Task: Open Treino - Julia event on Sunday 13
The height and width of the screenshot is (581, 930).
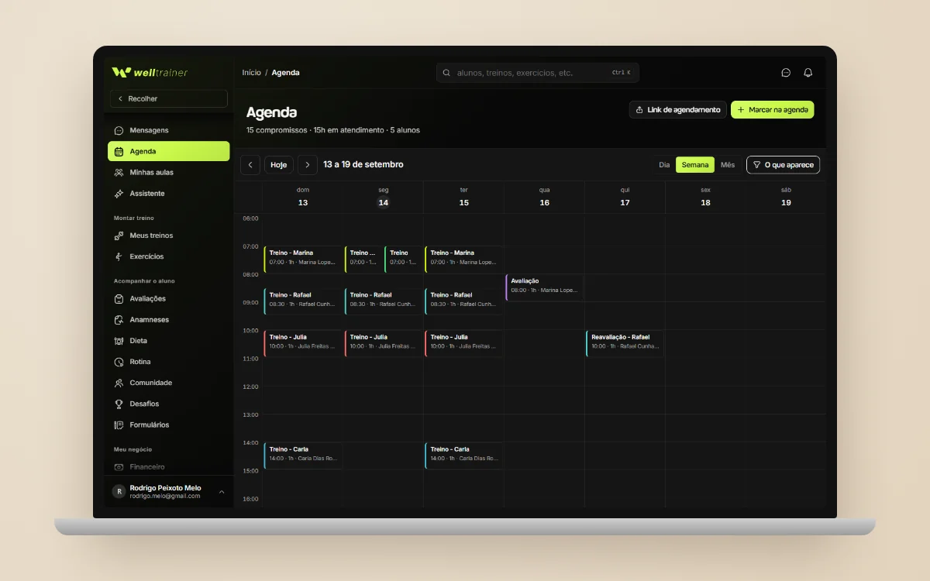Action: tap(303, 343)
